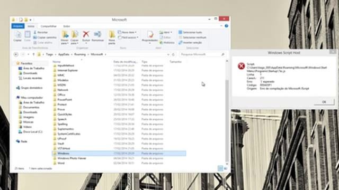This screenshot has height=190, width=339.
Task: Click the red Excluir delete icon
Action: [x=86, y=34]
